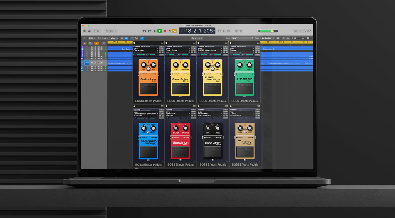Click the red Record button
The image size is (395, 218).
pyautogui.click(x=165, y=31)
